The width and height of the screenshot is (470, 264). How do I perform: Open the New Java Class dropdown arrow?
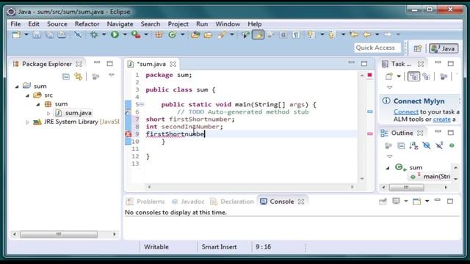pyautogui.click(x=182, y=34)
